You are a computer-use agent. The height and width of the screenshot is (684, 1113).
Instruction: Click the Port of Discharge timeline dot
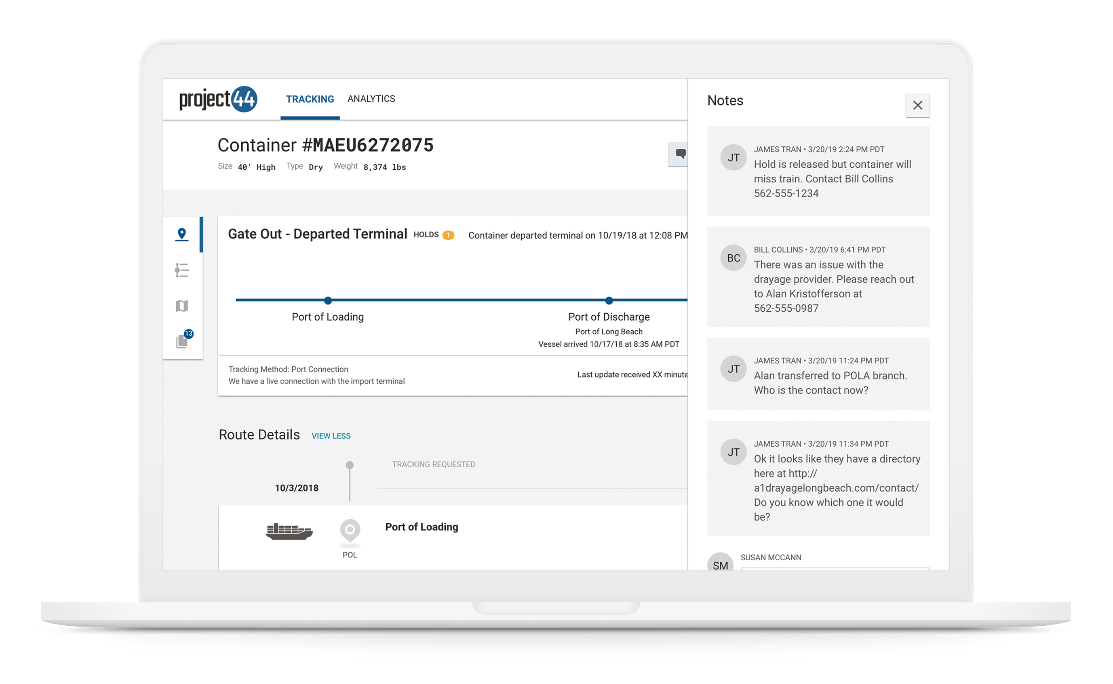(x=609, y=300)
